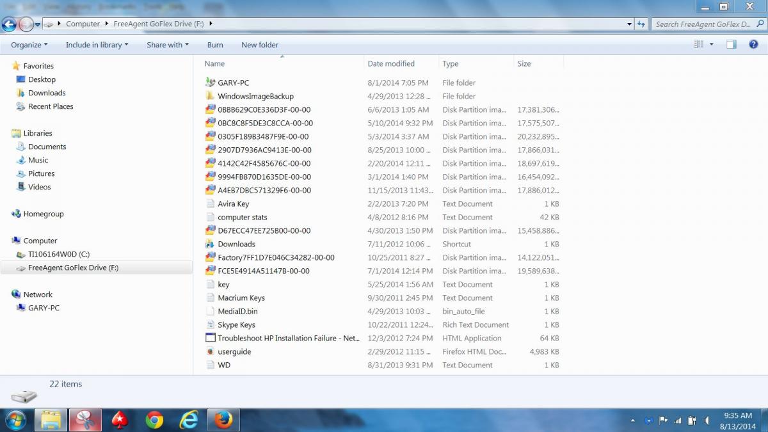
Task: Select the Macrium Keys text document icon
Action: click(x=210, y=298)
